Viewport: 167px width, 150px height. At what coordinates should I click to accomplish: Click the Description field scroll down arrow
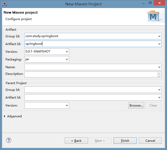coord(159,76)
